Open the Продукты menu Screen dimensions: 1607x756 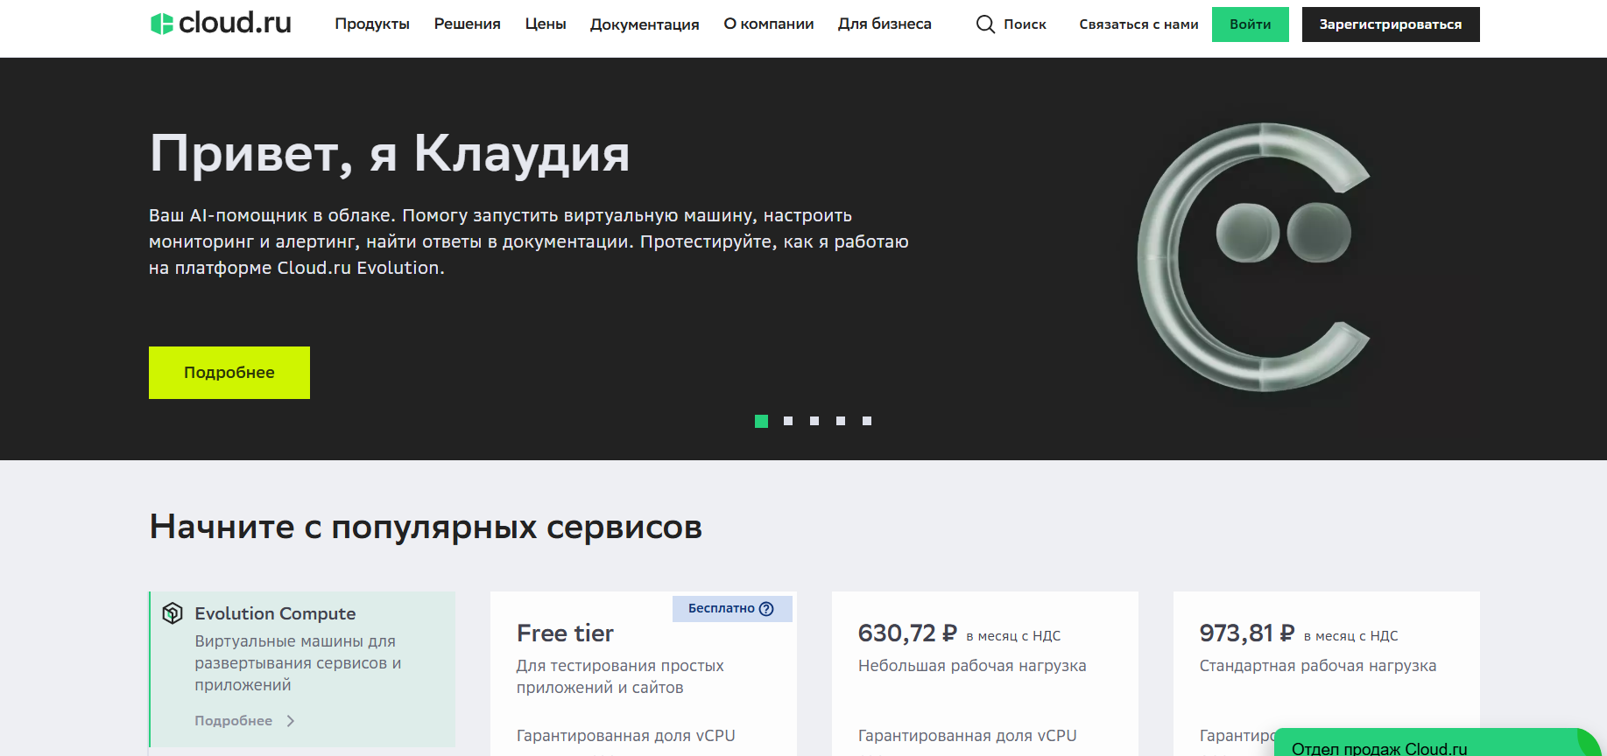372,24
